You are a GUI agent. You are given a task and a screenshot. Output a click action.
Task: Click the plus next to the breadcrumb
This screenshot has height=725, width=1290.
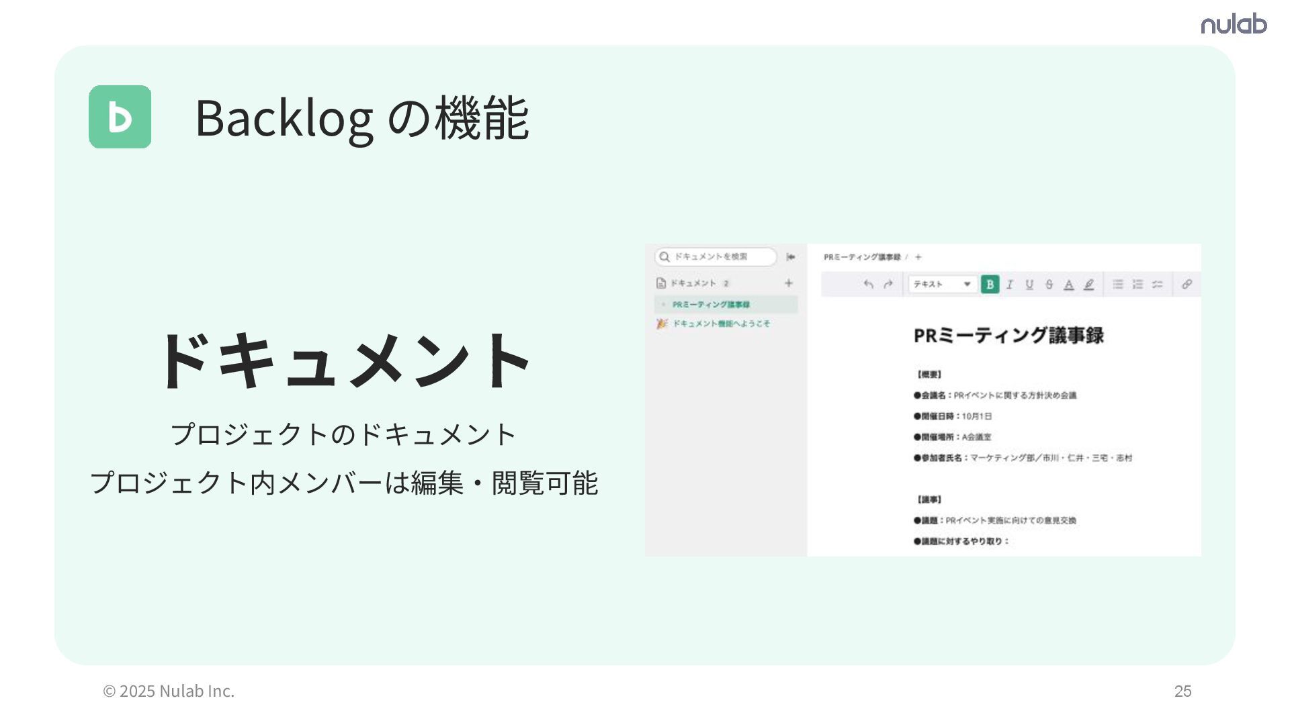tap(918, 257)
